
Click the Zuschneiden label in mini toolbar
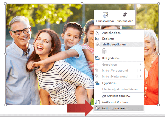pyautogui.click(x=125, y=21)
